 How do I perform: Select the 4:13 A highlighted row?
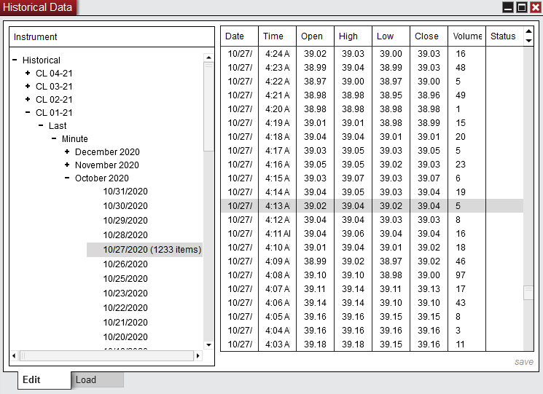point(372,206)
